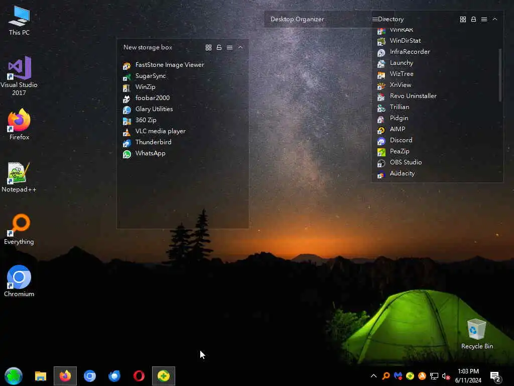The height and width of the screenshot is (386, 514).
Task: Click the New storage box title
Action: pos(148,48)
